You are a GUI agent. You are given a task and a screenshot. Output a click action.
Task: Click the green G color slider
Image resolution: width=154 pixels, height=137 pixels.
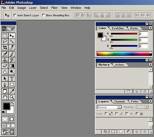point(124,40)
